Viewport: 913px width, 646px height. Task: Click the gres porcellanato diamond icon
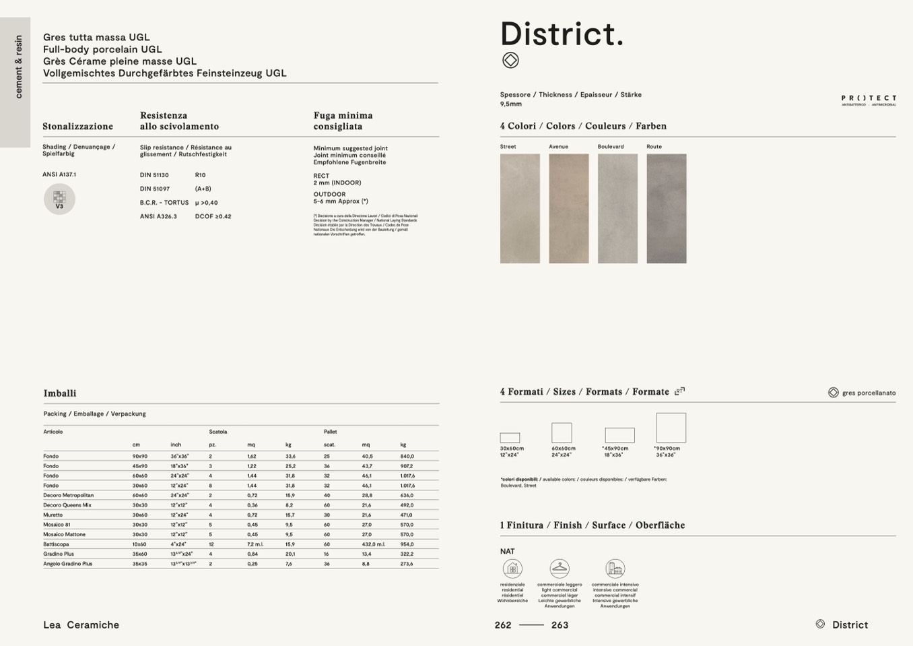[x=833, y=393]
